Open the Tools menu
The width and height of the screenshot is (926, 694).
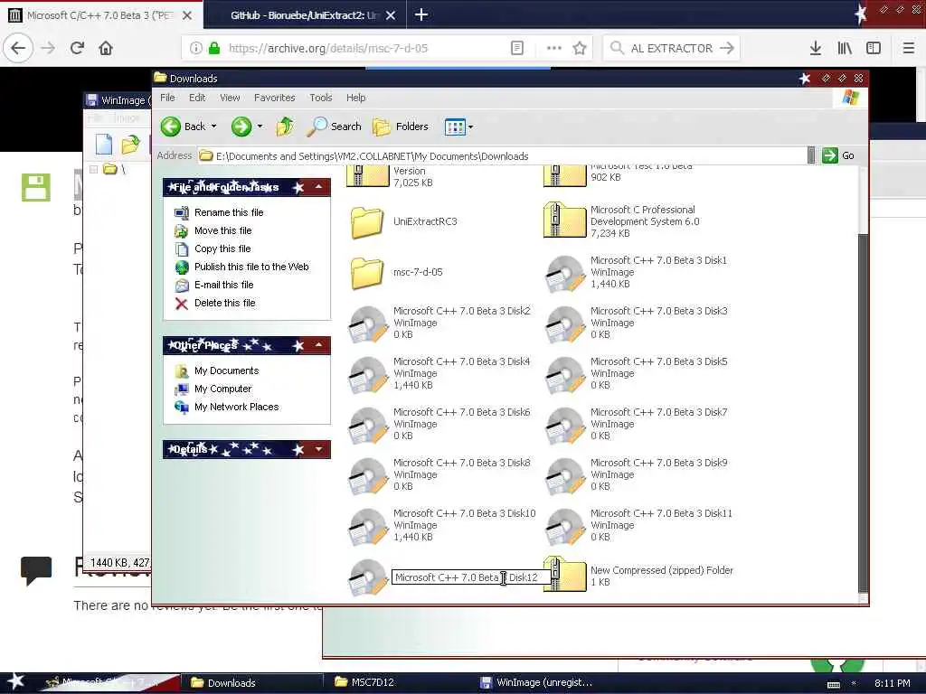[x=321, y=98]
